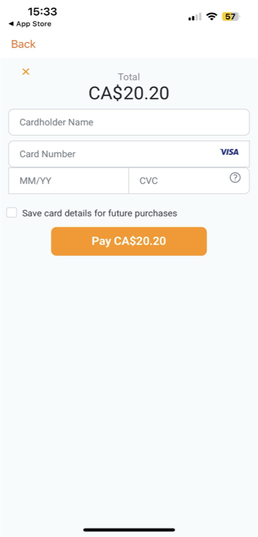Screen dimensions: 258x537
Task: Select the CVC security code field
Action: point(189,181)
